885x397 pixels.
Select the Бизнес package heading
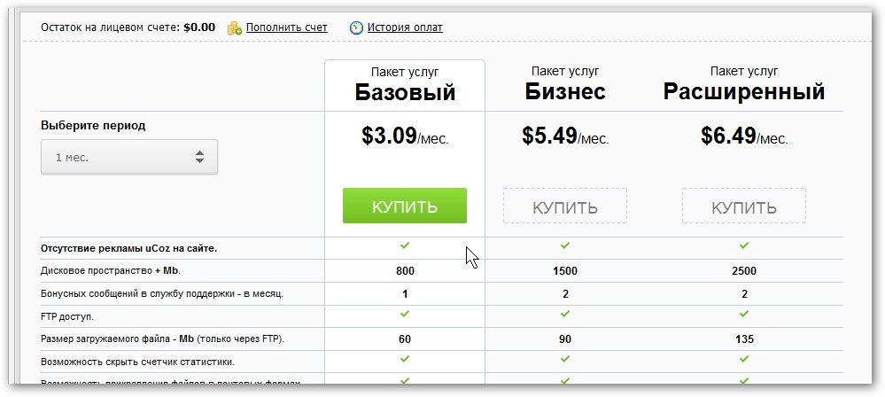pos(565,92)
